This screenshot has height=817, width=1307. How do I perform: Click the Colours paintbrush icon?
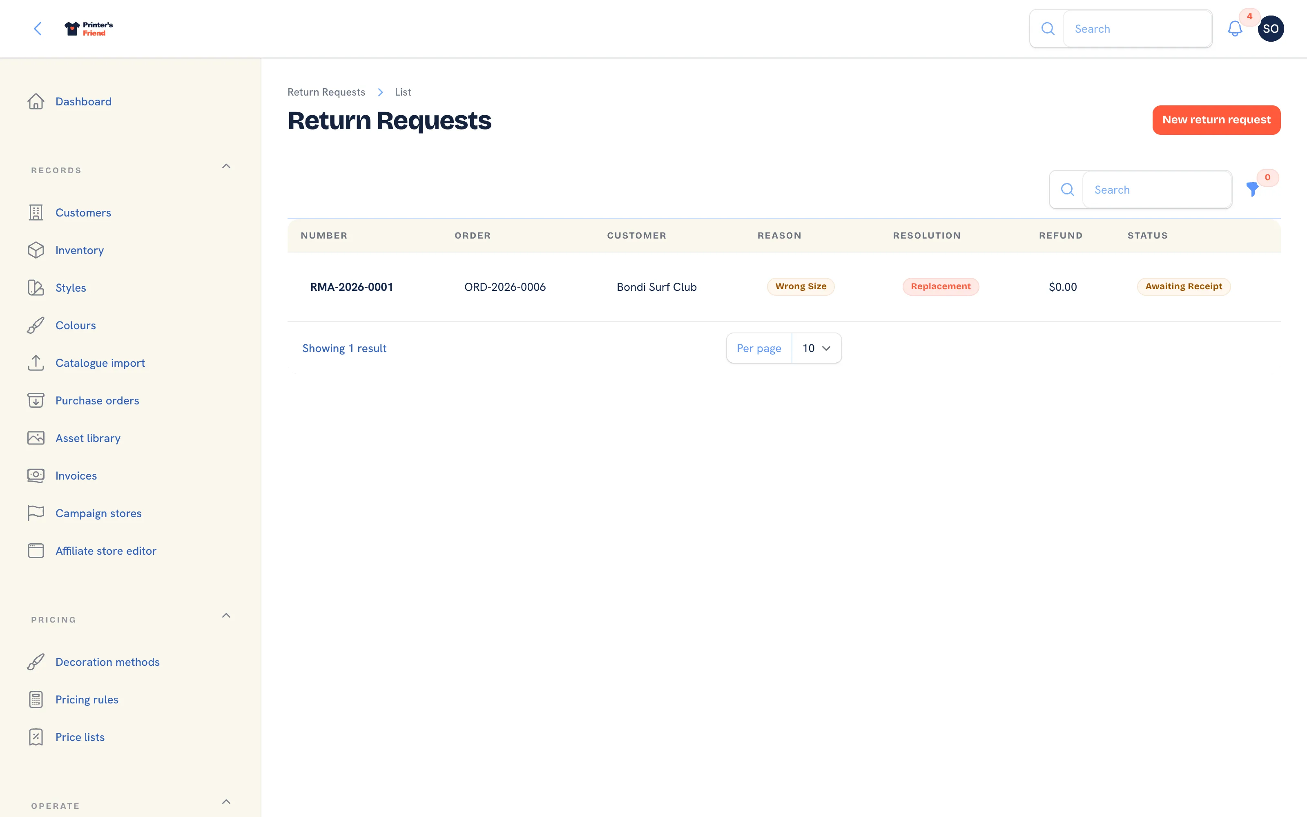tap(36, 325)
